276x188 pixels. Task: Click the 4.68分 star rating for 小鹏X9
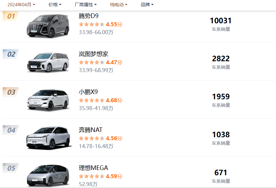click(x=100, y=100)
